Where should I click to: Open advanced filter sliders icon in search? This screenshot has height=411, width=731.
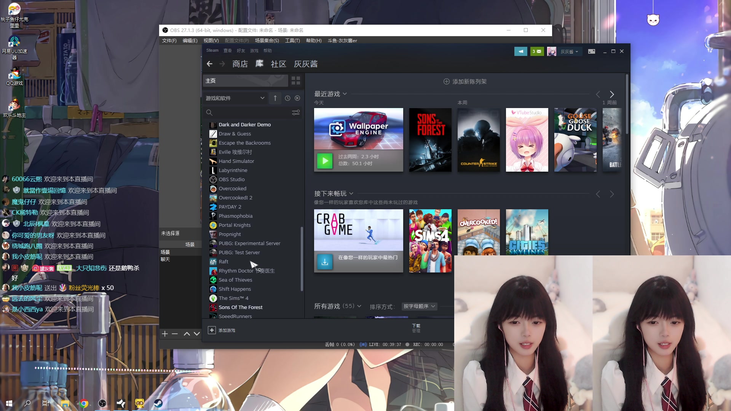(296, 113)
